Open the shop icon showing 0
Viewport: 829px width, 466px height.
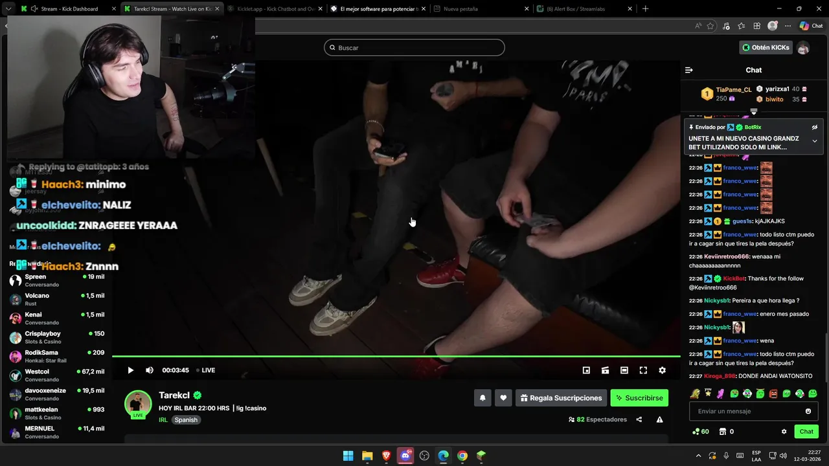coord(727,431)
